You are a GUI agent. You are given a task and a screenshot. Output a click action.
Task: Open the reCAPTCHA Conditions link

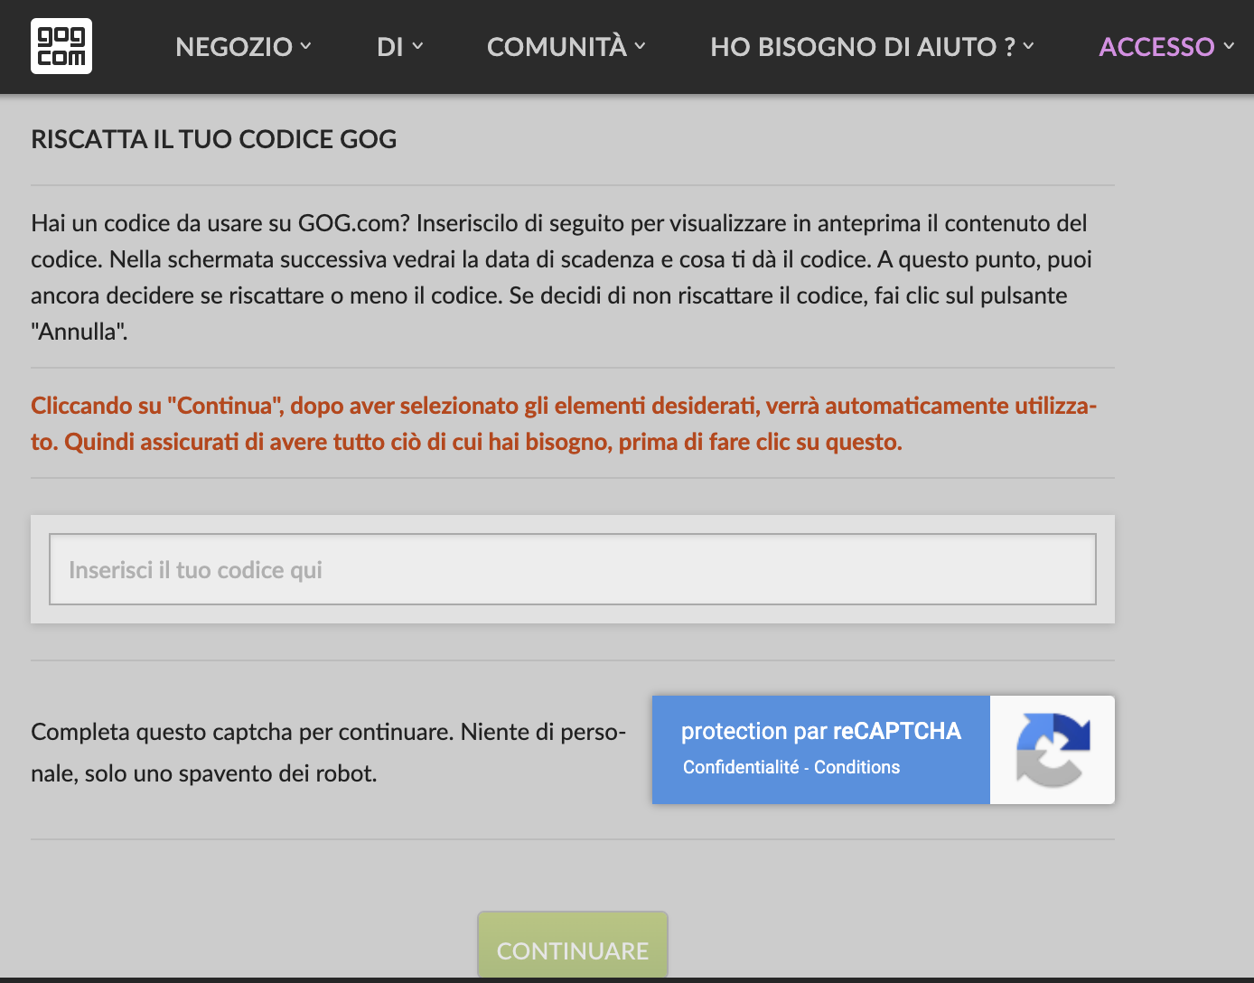856,767
